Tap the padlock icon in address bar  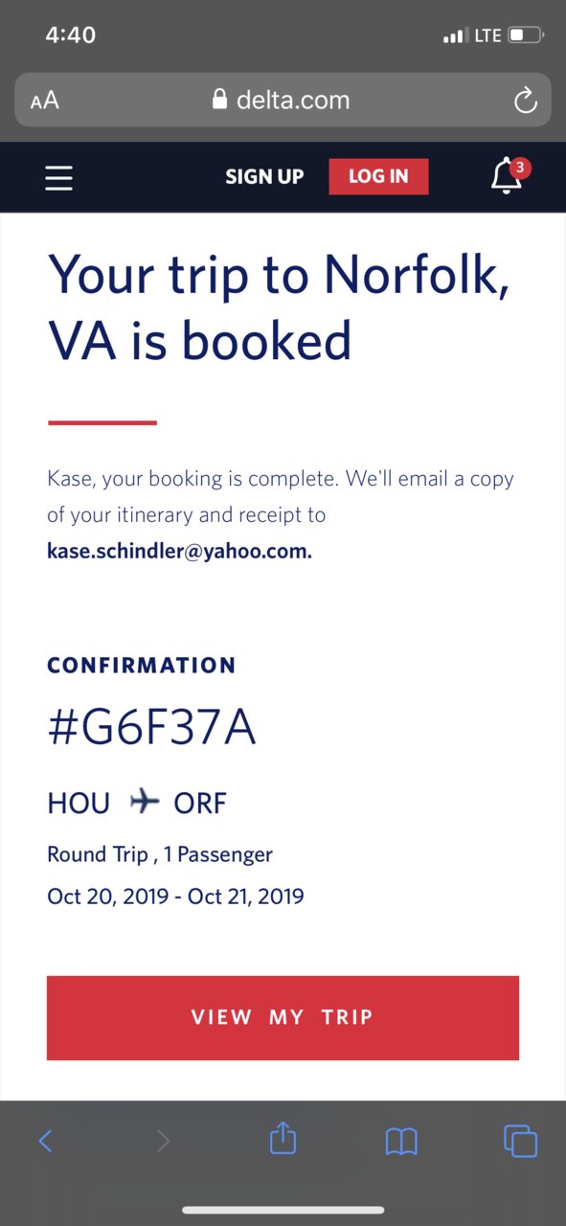[220, 100]
